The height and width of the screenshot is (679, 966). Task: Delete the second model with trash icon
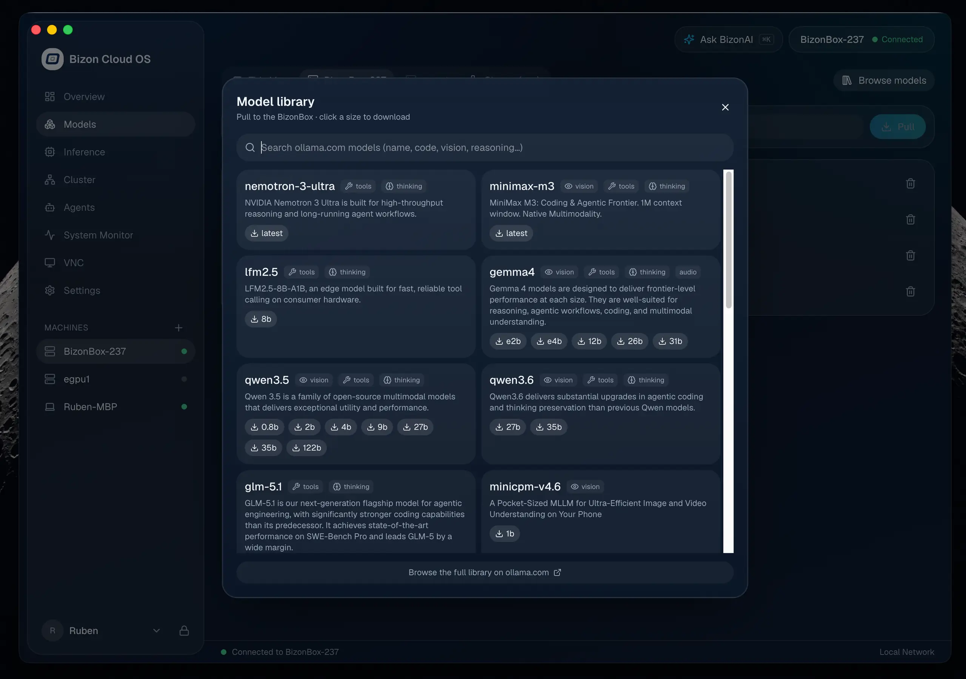[x=910, y=220]
